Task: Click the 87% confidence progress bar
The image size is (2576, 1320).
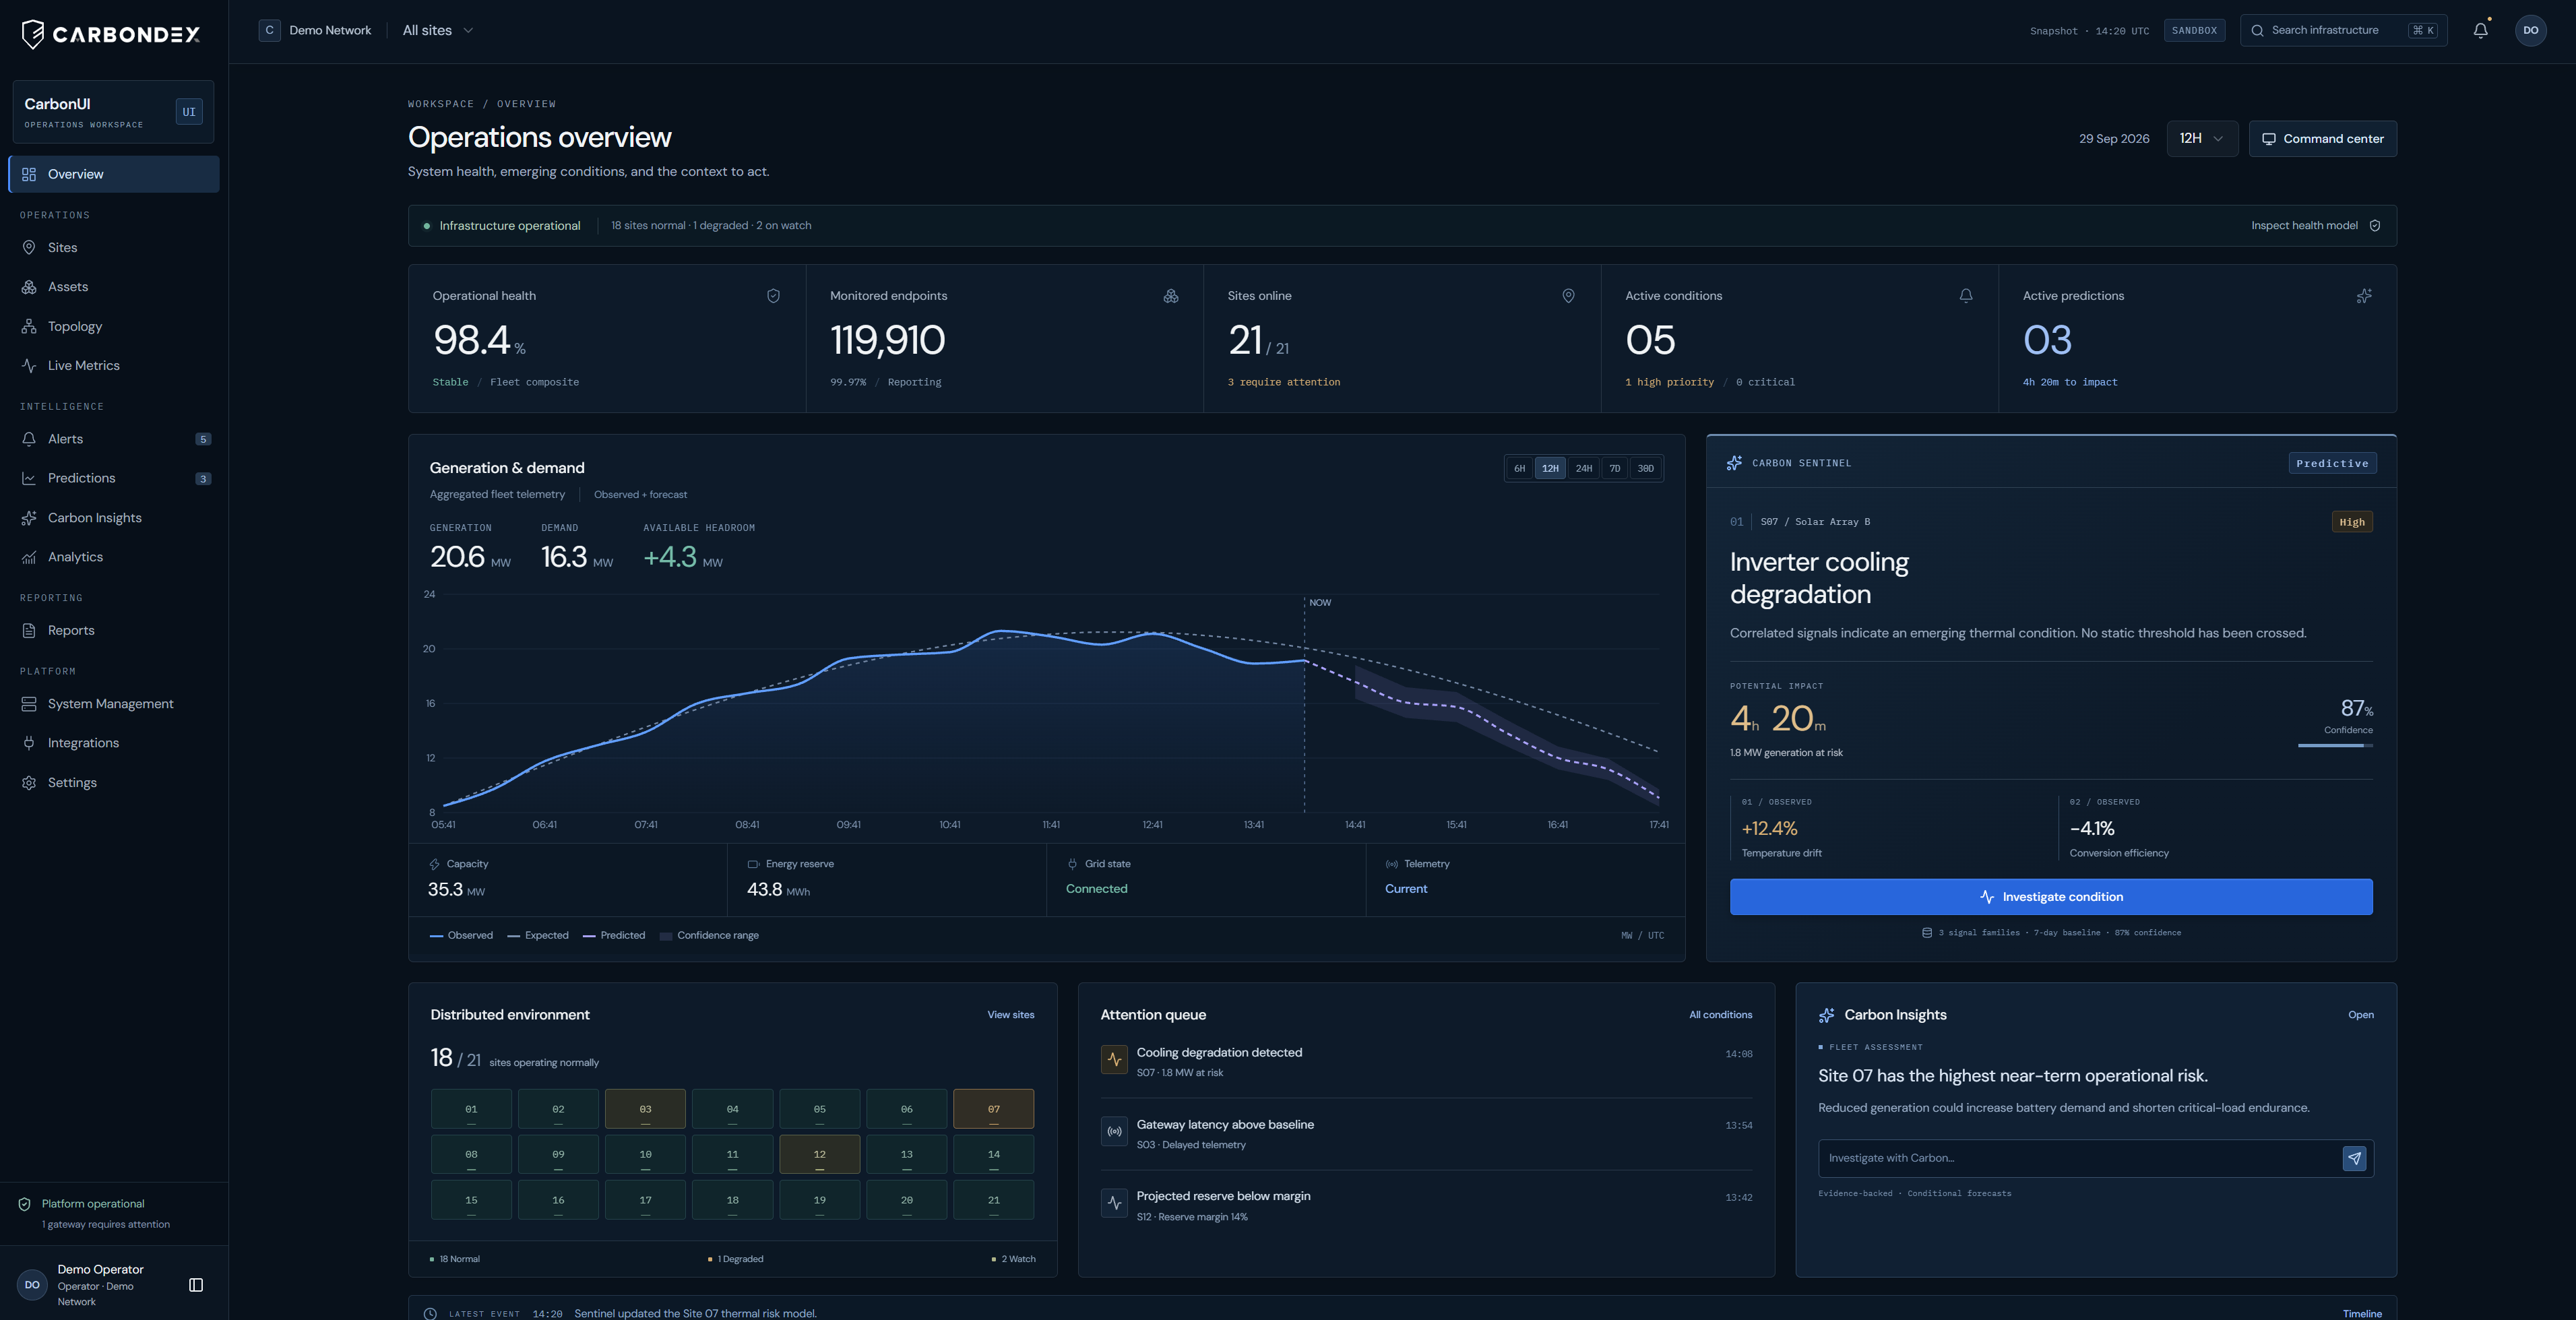Action: [2335, 745]
